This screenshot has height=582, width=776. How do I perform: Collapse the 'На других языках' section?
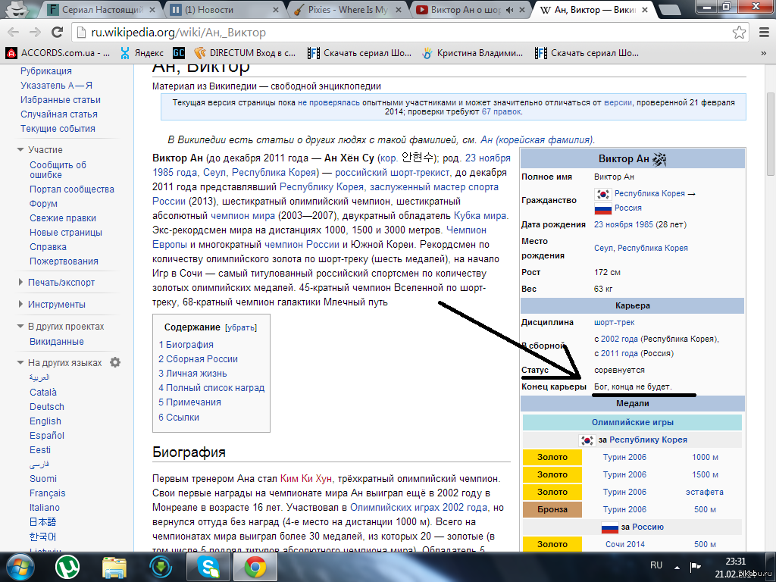(20, 362)
